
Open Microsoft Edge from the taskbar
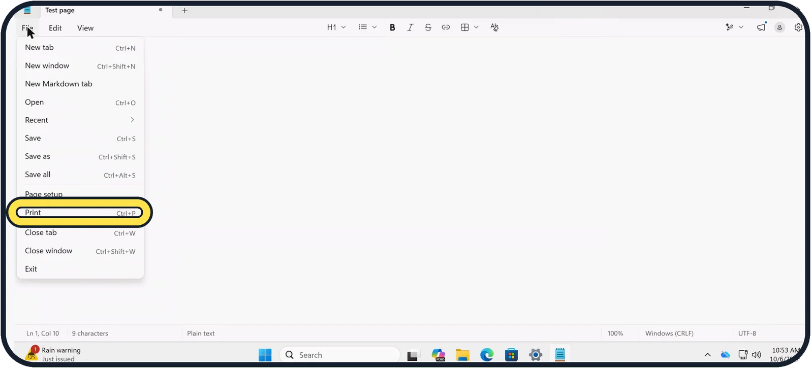[x=487, y=355]
